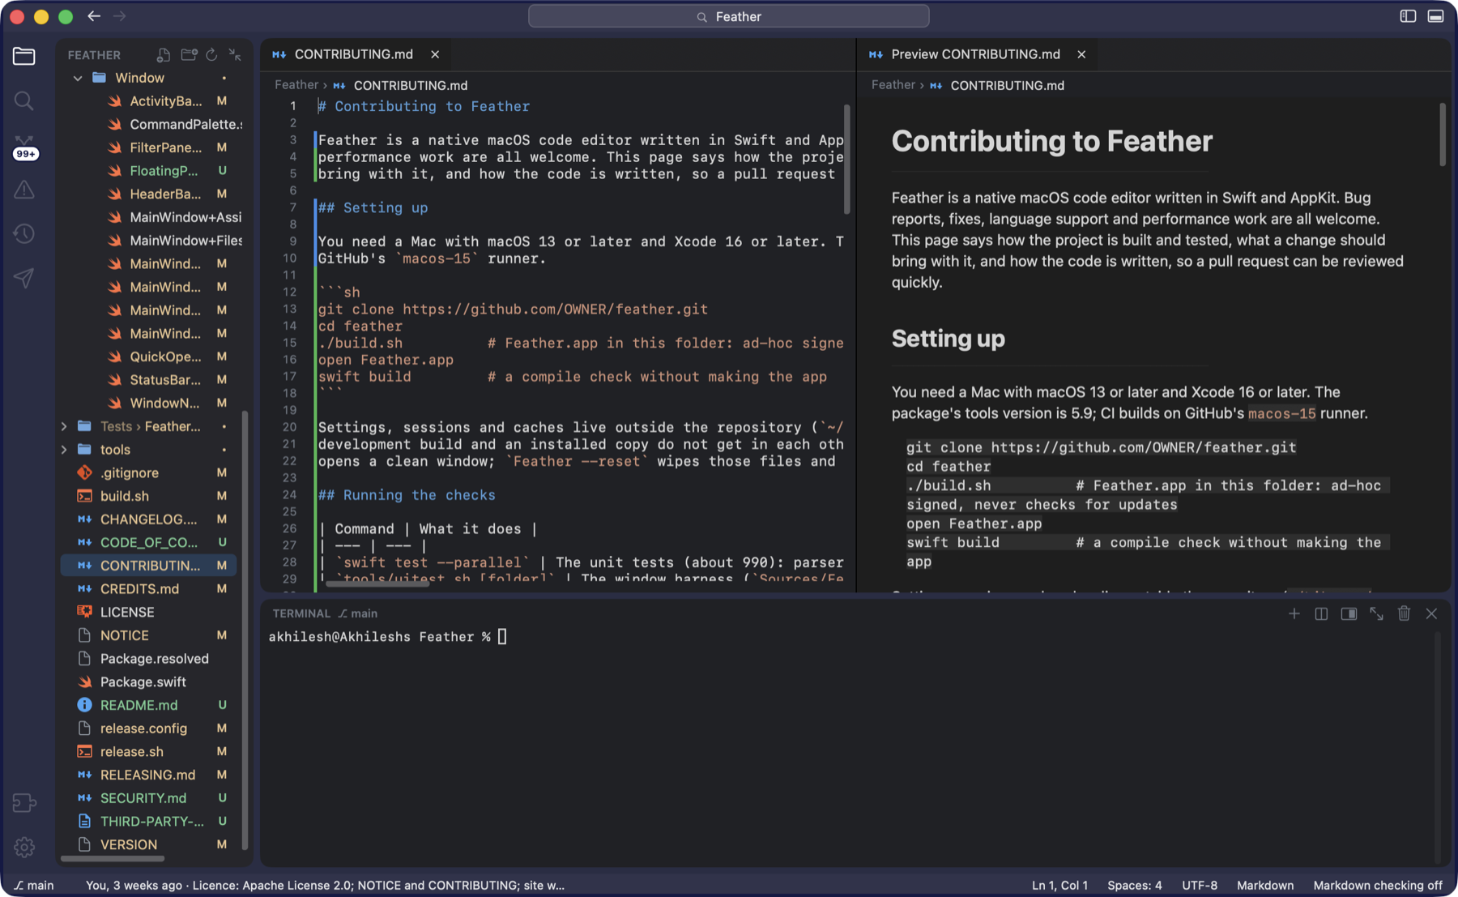
Task: Maximize the terminal panel with arrows icon
Action: click(x=1376, y=613)
